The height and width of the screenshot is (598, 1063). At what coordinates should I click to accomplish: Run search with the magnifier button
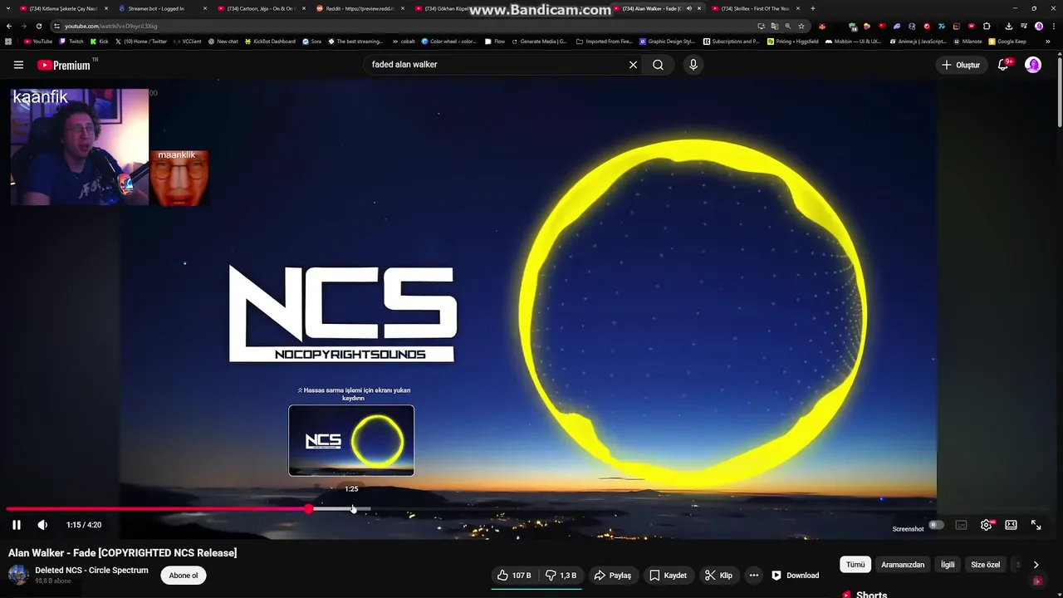[658, 65]
